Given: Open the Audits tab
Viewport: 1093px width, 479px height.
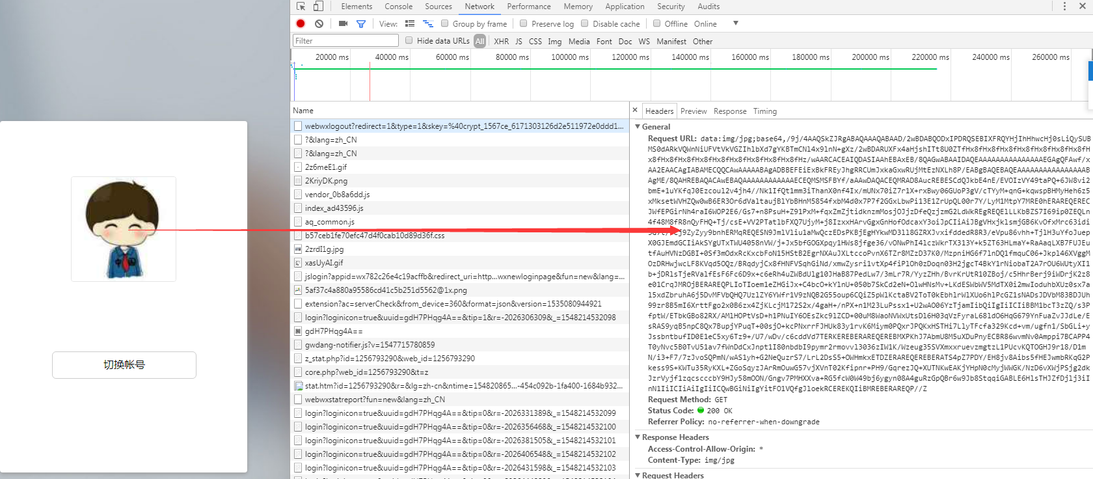Looking at the screenshot, I should tap(708, 7).
